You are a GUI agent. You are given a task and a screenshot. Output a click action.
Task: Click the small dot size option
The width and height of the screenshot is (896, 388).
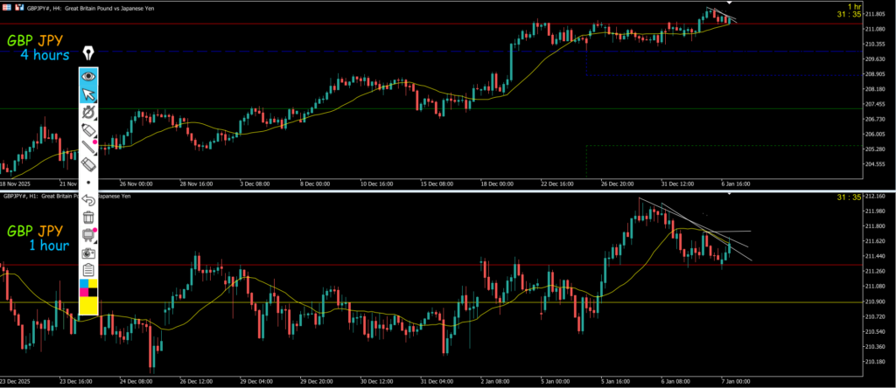pos(88,183)
